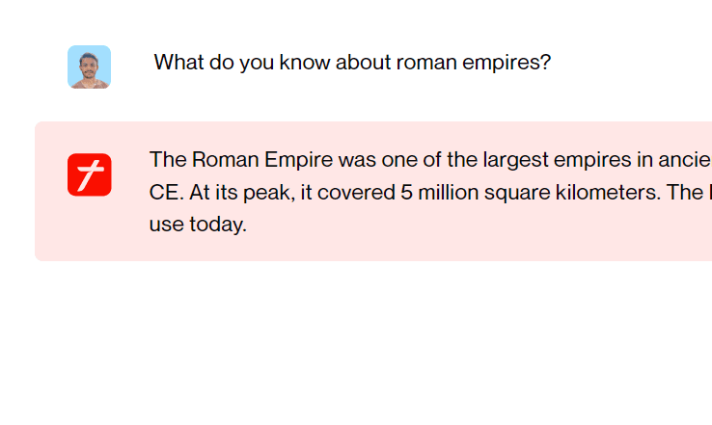This screenshot has height=425, width=712.
Task: Click "CE." starting the second response line
Action: click(165, 192)
